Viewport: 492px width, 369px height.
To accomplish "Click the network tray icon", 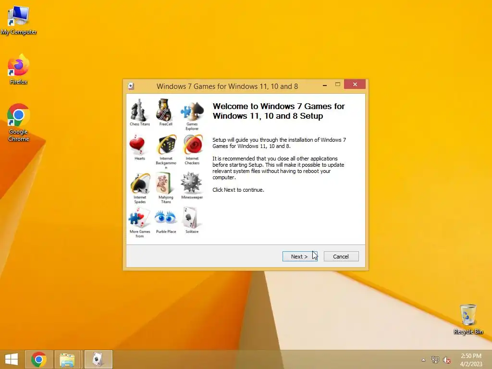I will (x=435, y=359).
